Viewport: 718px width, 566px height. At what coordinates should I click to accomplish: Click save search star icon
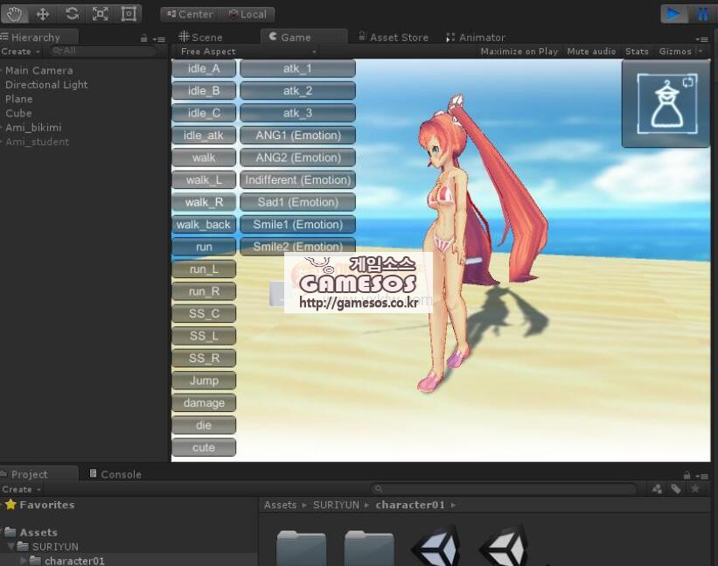[695, 489]
